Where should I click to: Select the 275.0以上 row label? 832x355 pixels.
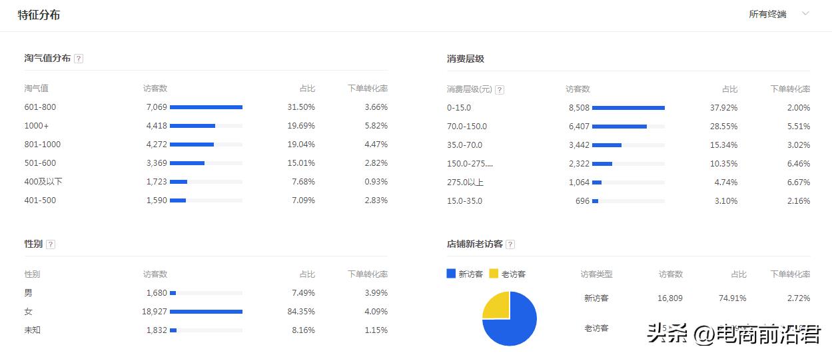(465, 182)
